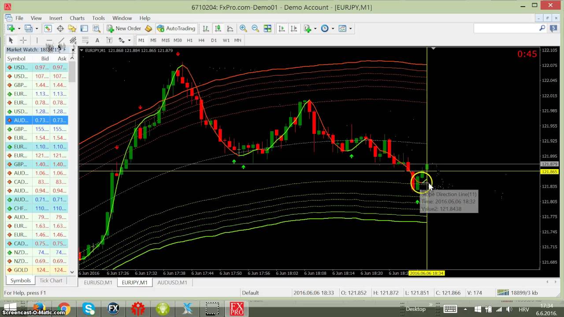This screenshot has width=564, height=317.
Task: Click the toolbar search input field
Action: [506, 28]
